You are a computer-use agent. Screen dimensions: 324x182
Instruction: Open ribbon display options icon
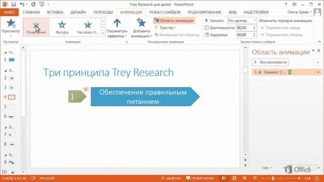coord(295,5)
